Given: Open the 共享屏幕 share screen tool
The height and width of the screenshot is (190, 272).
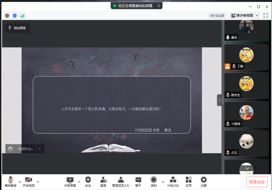Looking at the screenshot, I should pos(70,180).
